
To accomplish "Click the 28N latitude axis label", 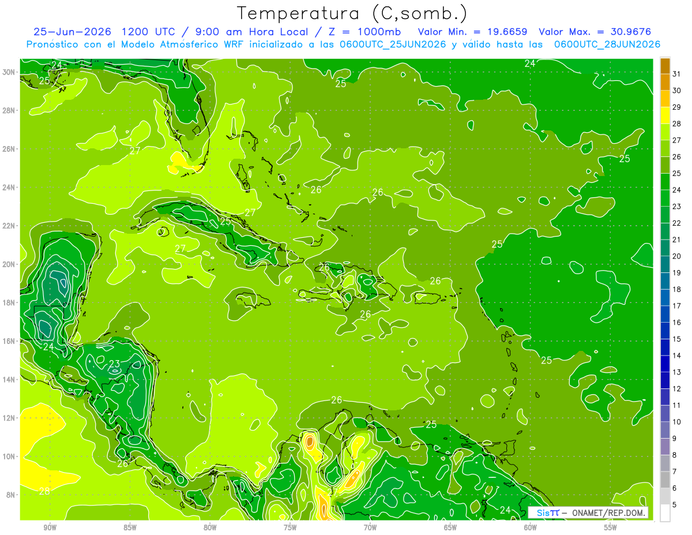I will point(10,110).
